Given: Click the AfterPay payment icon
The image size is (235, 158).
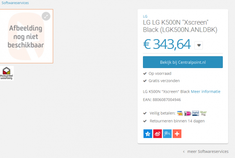Looking at the screenshot, I should click(x=203, y=113).
